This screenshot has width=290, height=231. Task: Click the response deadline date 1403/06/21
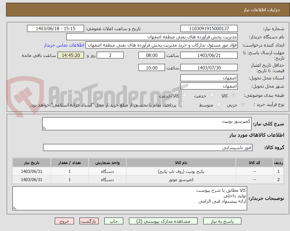coord(209,55)
